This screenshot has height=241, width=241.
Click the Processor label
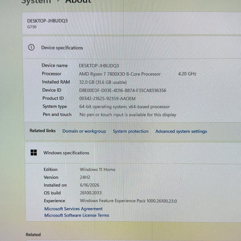(52, 74)
